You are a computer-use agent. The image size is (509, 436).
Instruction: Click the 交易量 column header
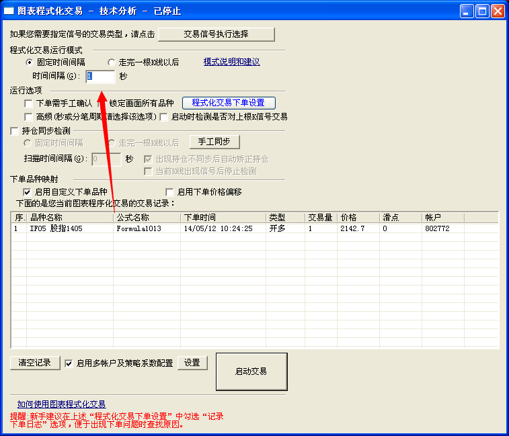coord(321,218)
